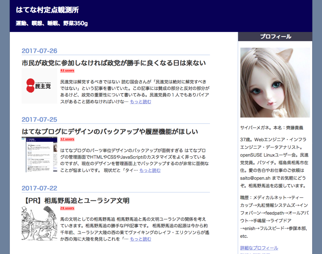Image resolution: width=322 pixels, height=254 pixels.
Task: Click もっと読む on the backup feature post
Action: (x=149, y=170)
